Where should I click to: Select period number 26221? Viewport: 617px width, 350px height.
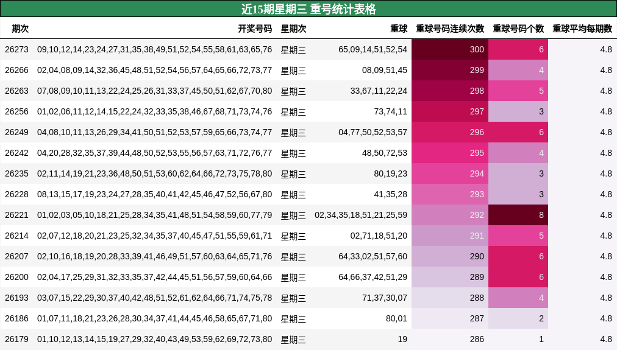[16, 215]
